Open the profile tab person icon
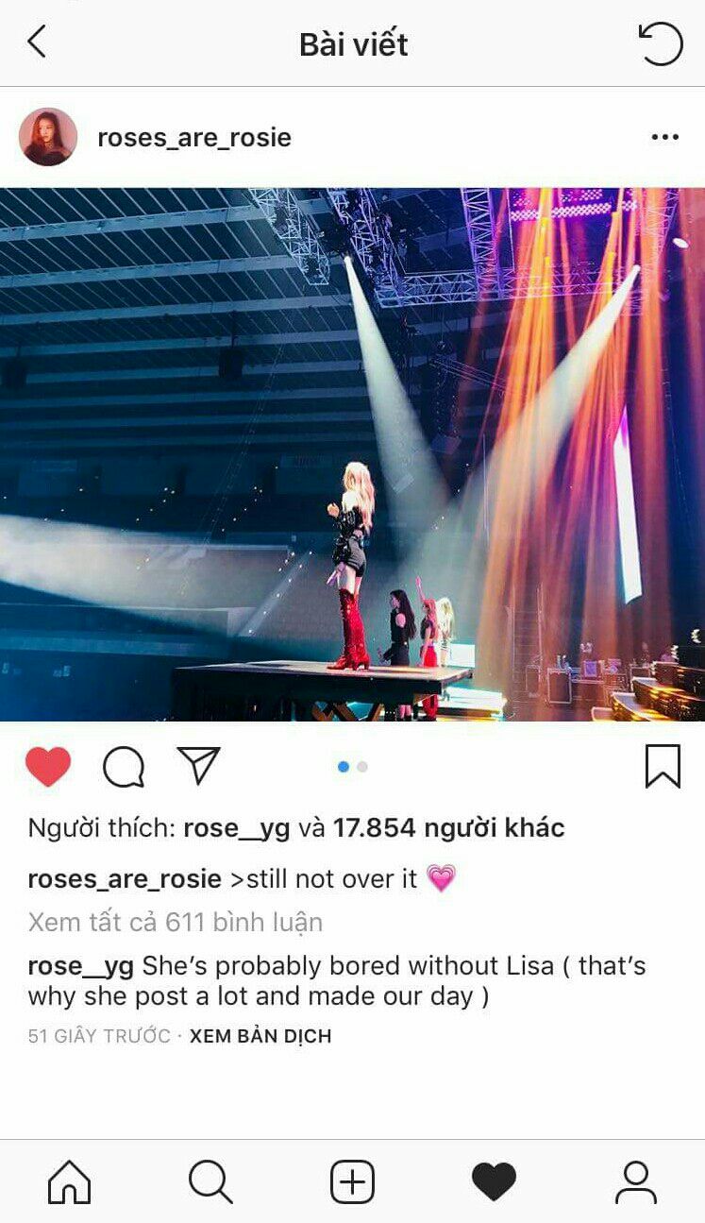This screenshot has width=705, height=1223. [636, 1182]
